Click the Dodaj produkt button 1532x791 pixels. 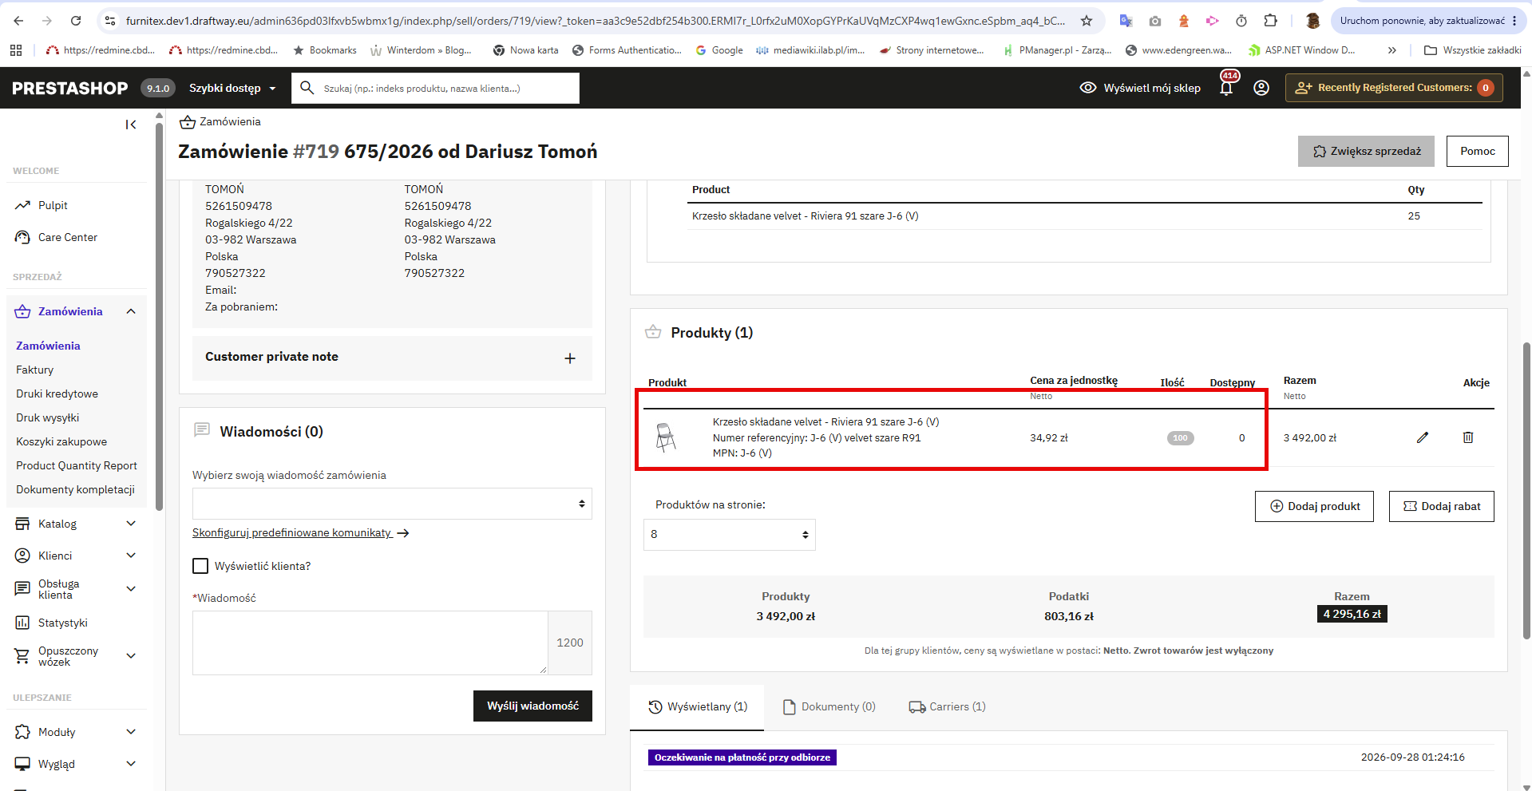(1314, 506)
